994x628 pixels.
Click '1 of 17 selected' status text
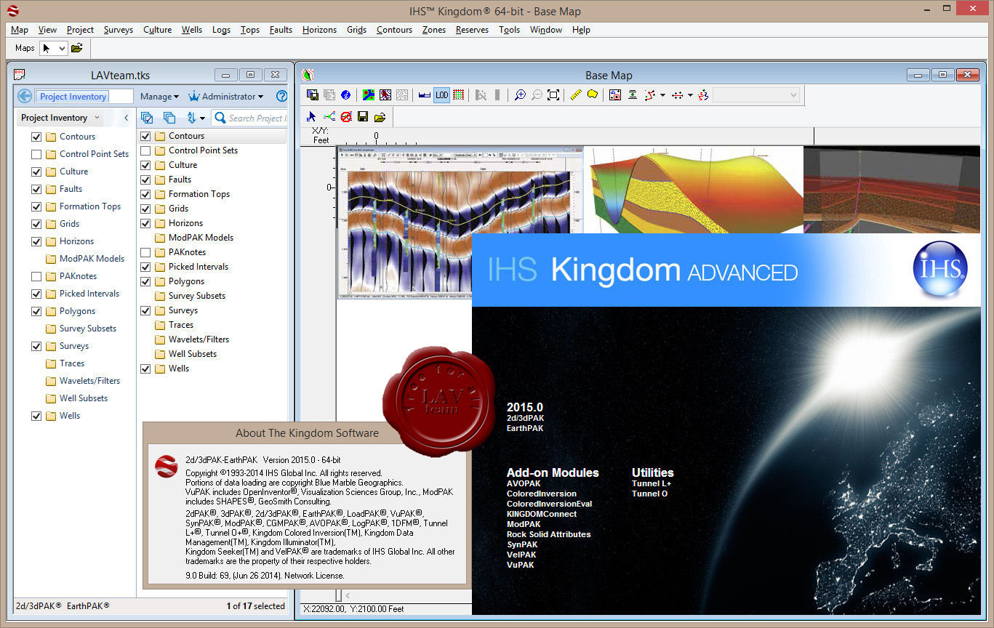pyautogui.click(x=256, y=605)
